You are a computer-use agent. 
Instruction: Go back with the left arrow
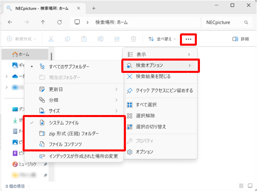point(10,22)
